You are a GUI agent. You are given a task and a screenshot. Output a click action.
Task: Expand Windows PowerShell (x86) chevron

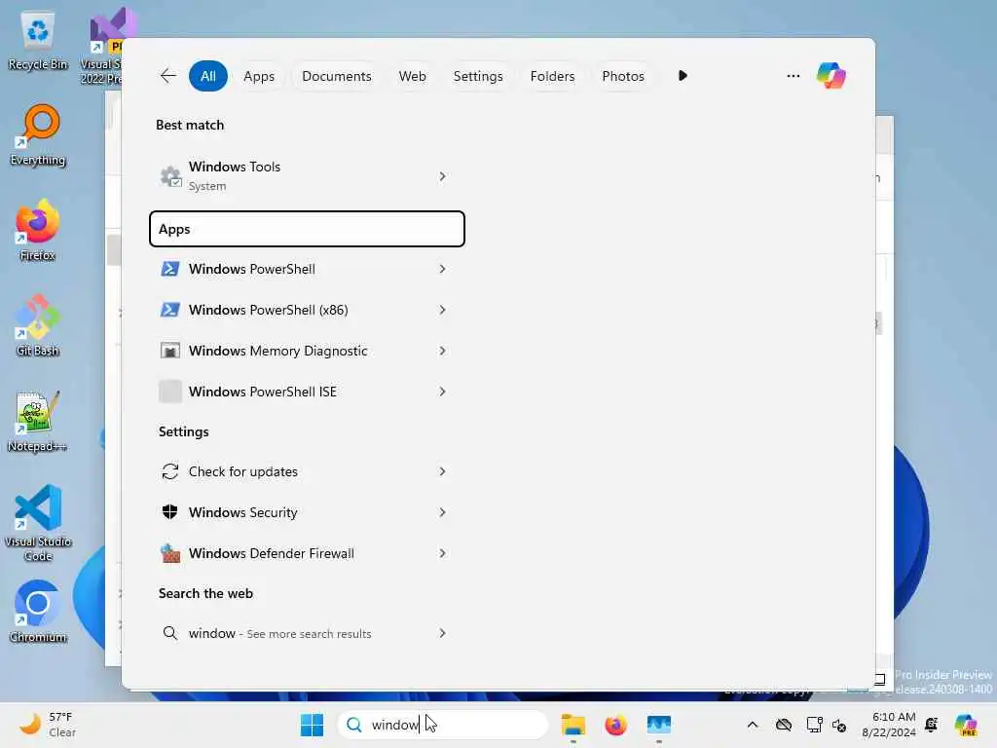(443, 310)
